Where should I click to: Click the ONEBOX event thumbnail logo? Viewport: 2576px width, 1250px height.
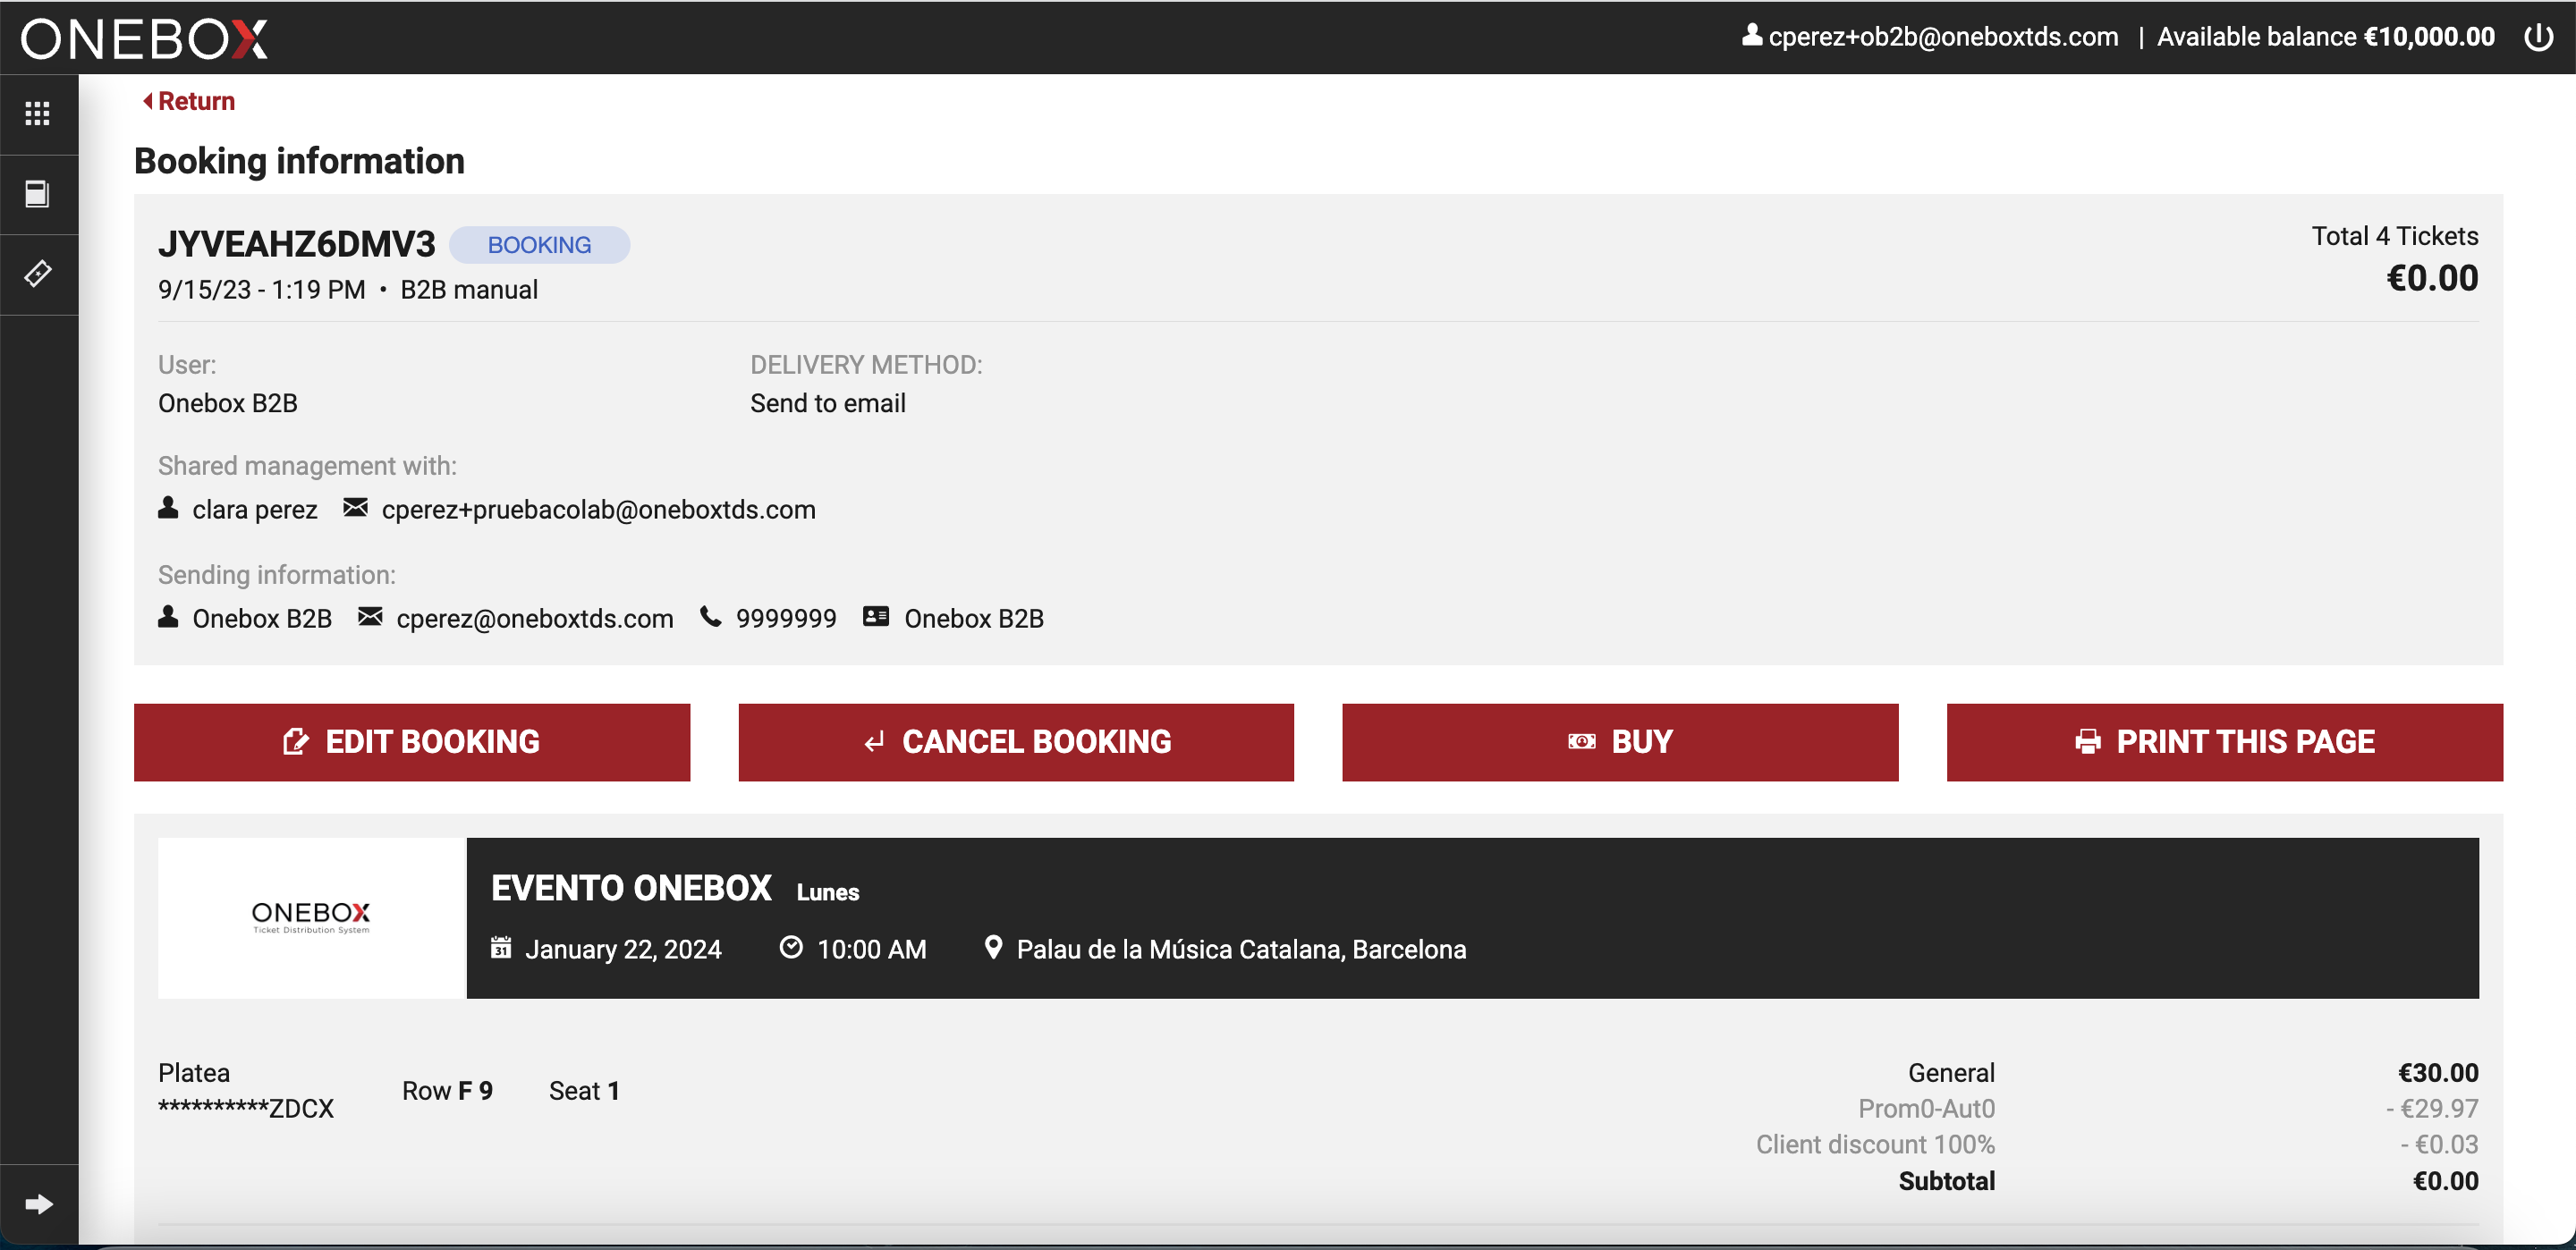[x=311, y=918]
